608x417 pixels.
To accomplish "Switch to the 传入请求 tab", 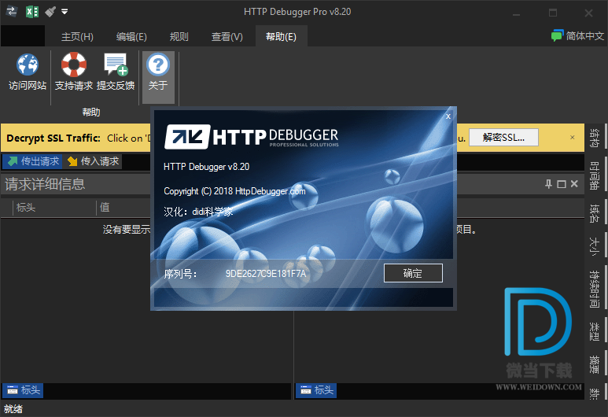I will click(x=93, y=161).
